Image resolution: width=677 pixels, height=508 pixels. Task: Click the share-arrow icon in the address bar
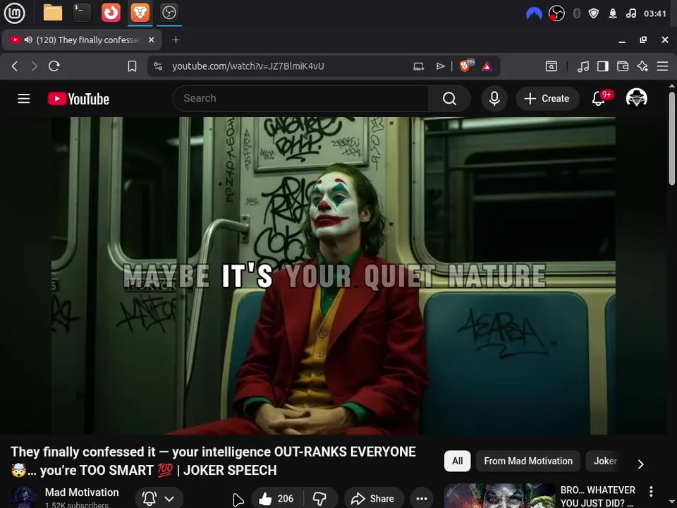pyautogui.click(x=440, y=66)
